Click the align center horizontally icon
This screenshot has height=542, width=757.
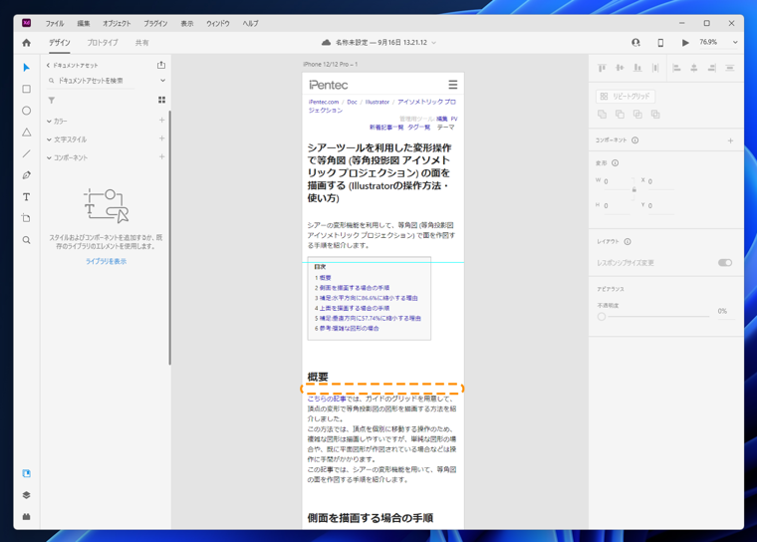[x=694, y=68]
